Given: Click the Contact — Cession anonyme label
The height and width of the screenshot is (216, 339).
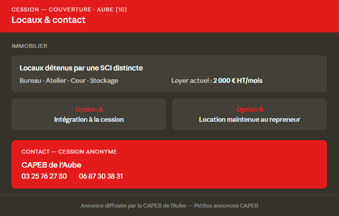Looking at the screenshot, I should coord(69,152).
